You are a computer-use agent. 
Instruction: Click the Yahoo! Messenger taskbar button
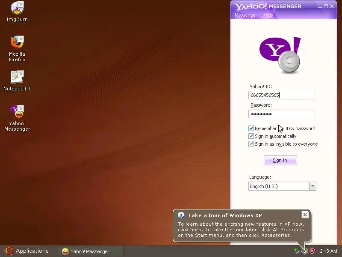click(90, 251)
